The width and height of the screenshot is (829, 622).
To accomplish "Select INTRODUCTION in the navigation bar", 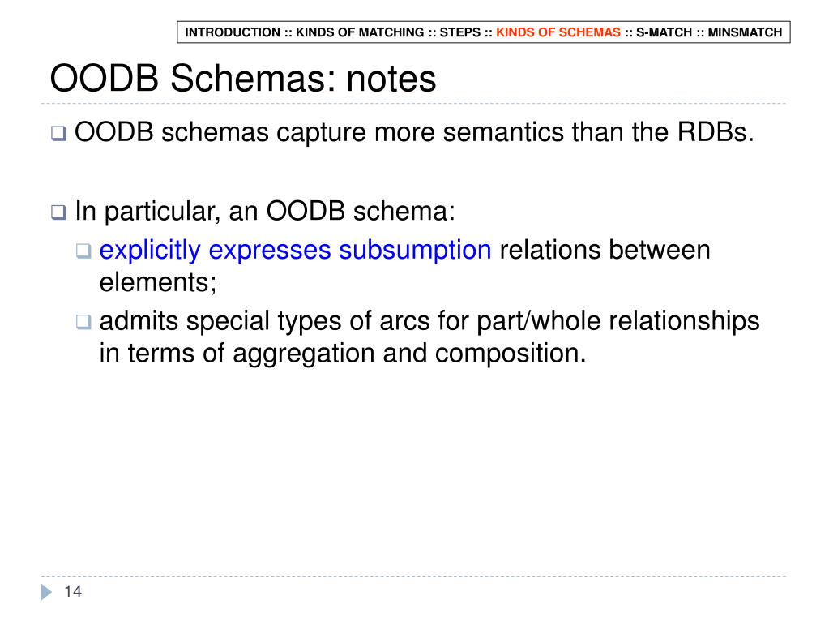I will pos(232,32).
